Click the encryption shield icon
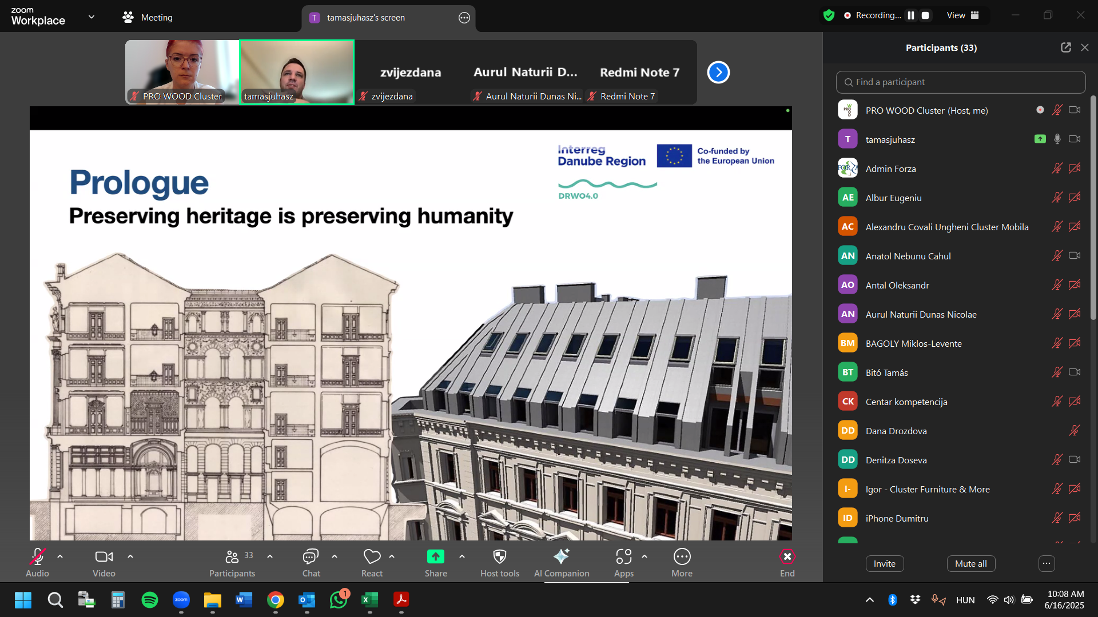1098x617 pixels. (x=829, y=15)
